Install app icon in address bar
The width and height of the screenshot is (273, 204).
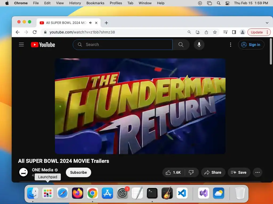[x=198, y=32]
